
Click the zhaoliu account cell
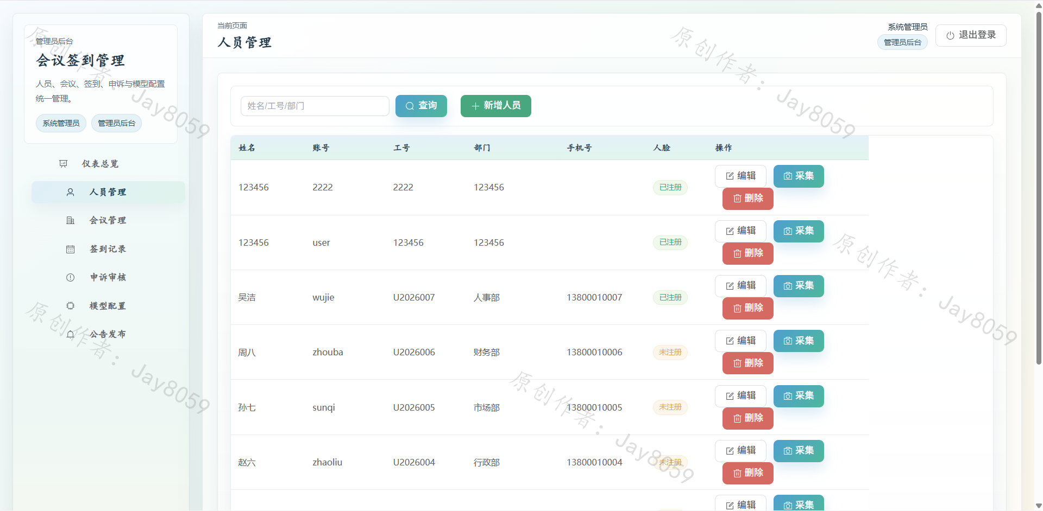(328, 462)
